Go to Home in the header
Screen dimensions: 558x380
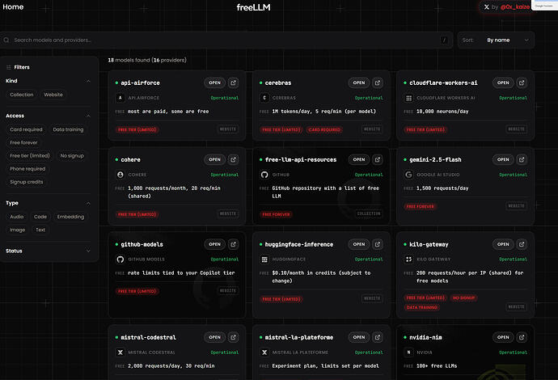pos(13,6)
